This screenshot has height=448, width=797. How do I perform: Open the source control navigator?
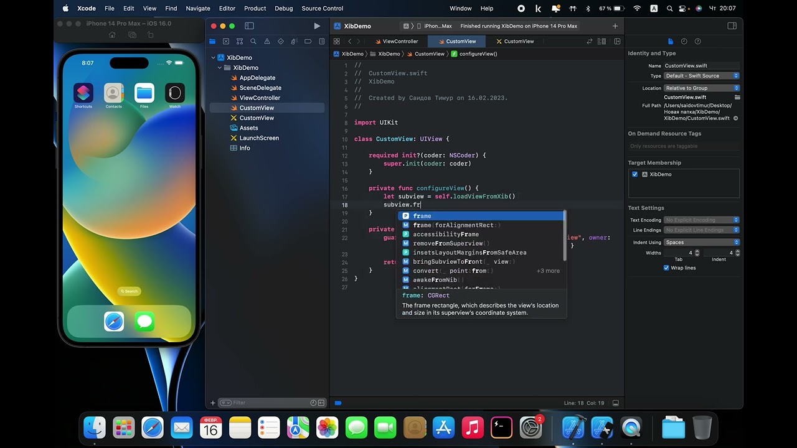pos(225,41)
